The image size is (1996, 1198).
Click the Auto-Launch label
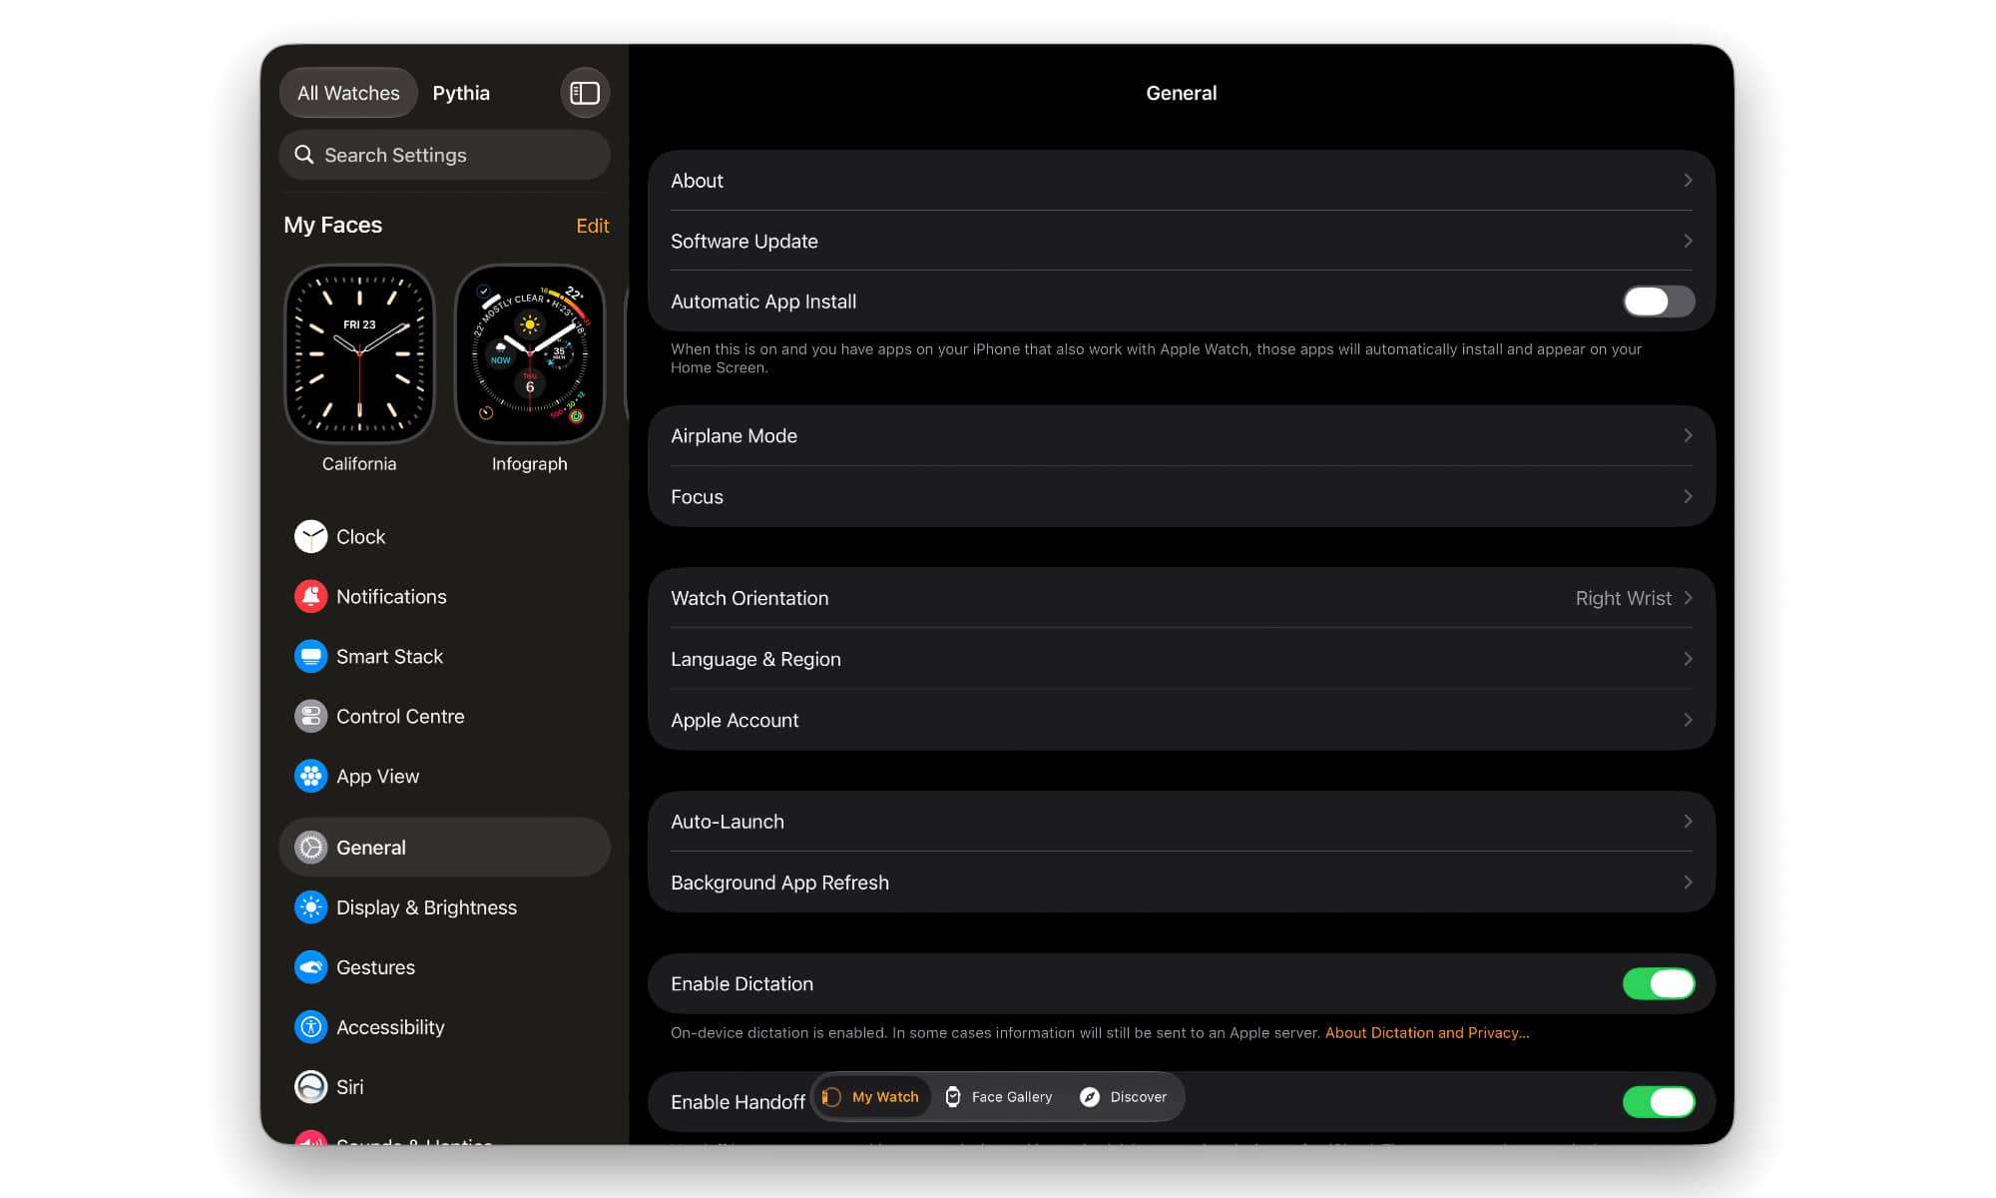[x=728, y=822]
